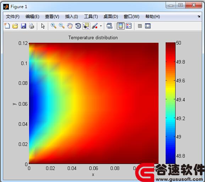205x182 pixels.
Task: Open the 编辑(E) menu
Action: (32, 17)
